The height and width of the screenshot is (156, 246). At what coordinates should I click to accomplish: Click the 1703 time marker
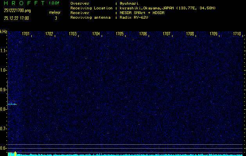(73, 34)
